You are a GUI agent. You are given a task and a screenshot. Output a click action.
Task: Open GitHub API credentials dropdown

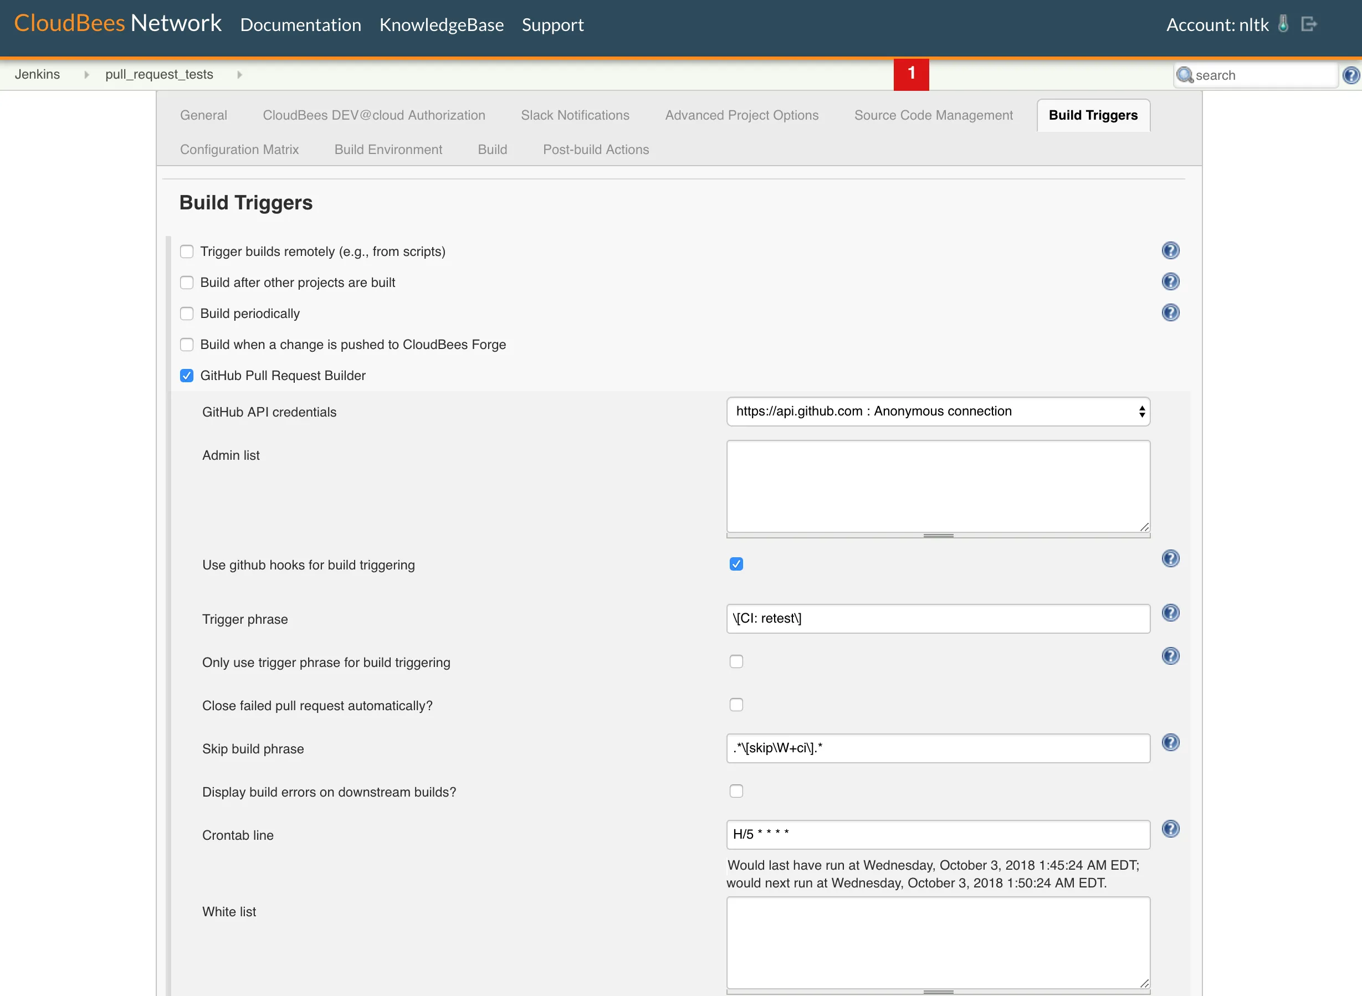click(x=938, y=411)
